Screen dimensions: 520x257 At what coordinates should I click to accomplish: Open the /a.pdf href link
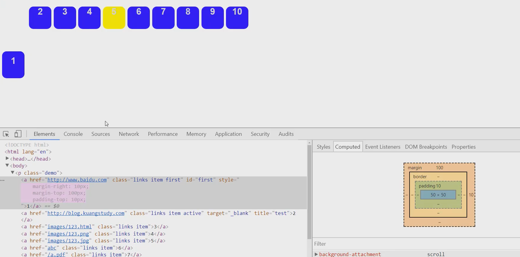click(x=56, y=255)
